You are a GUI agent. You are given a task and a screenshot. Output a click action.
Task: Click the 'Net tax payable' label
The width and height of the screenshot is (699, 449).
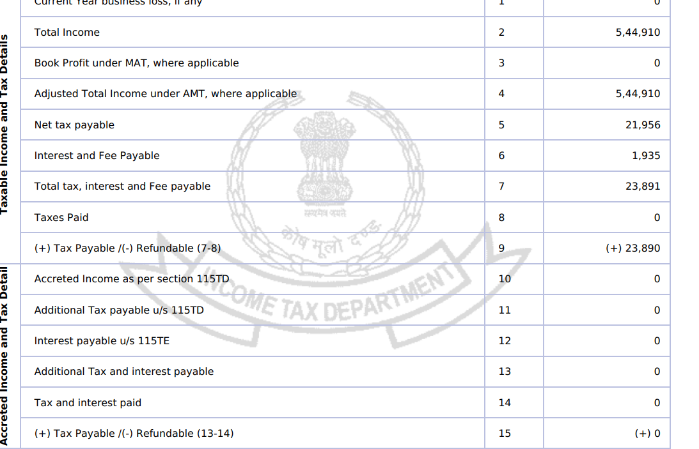[74, 125]
